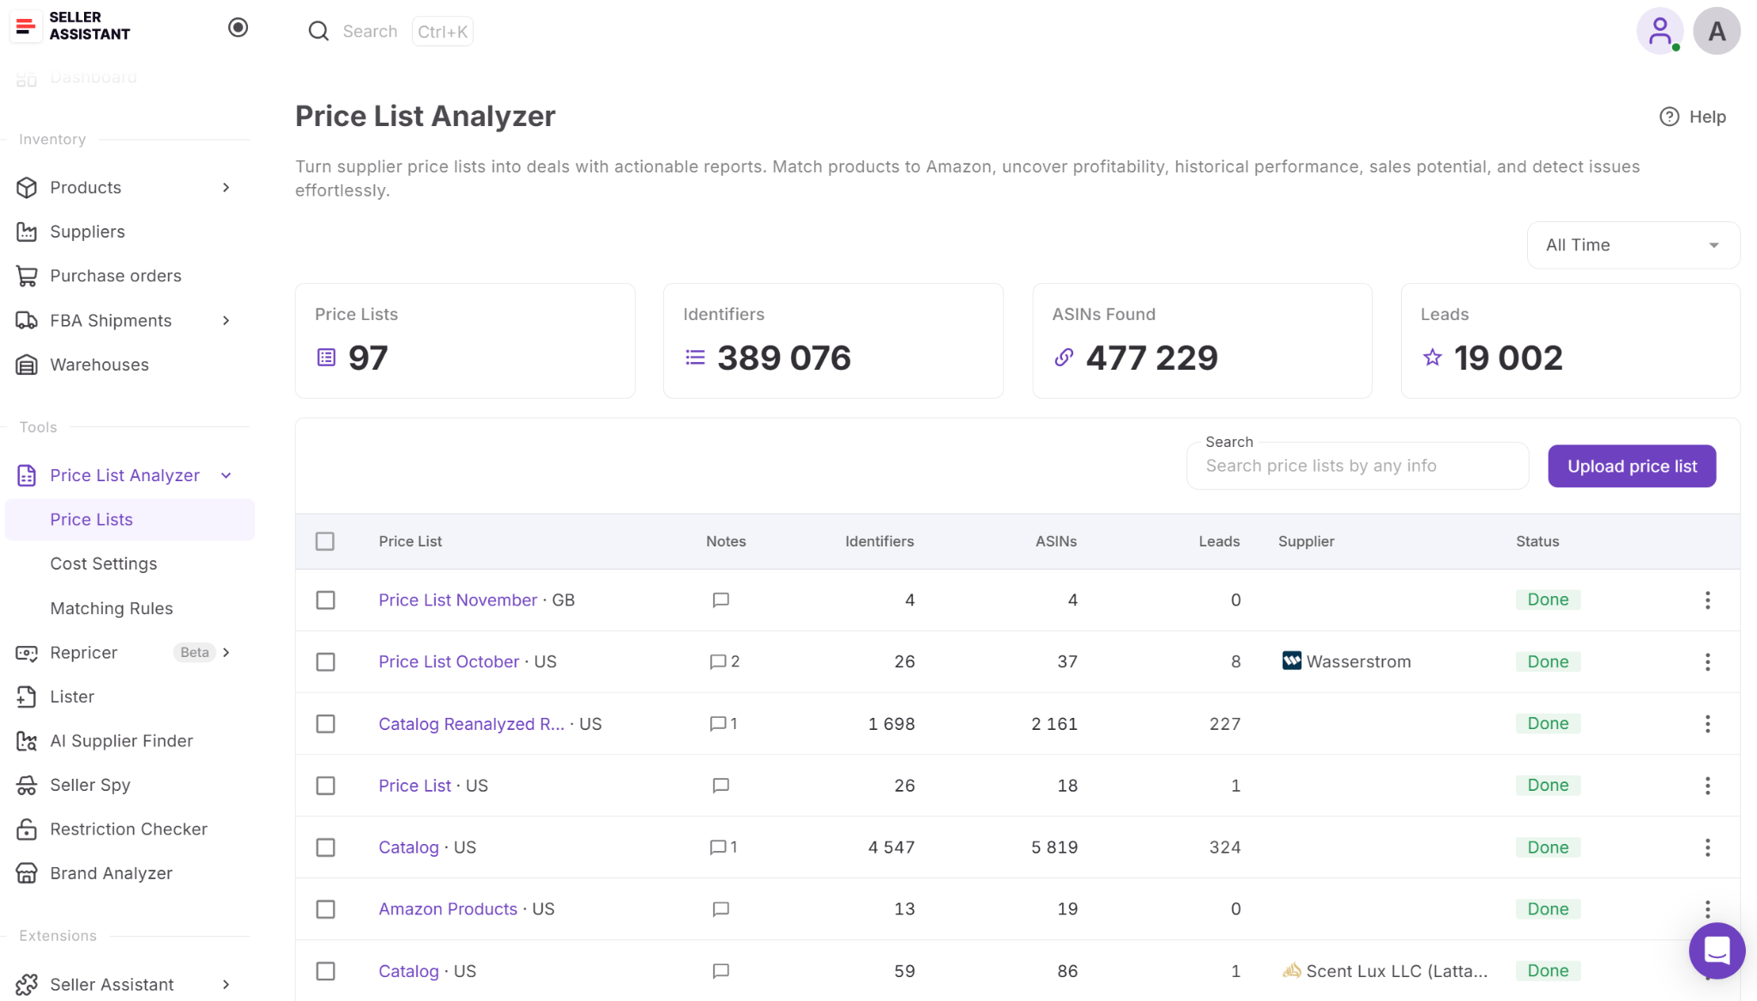Click the Wasserstrom supplier cell
Viewport: 1757px width, 1001px height.
pyautogui.click(x=1346, y=661)
